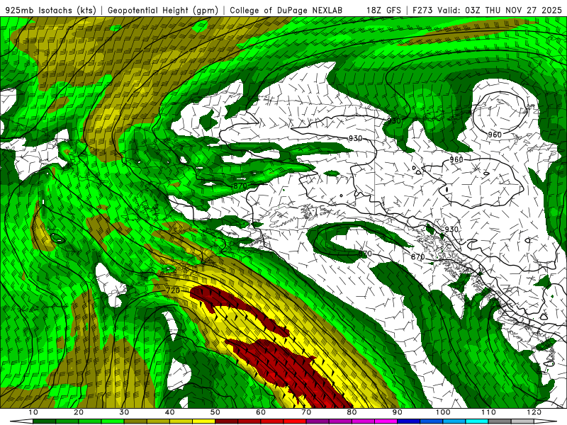
Task: Click the 110 value on color scale
Action: (488, 412)
